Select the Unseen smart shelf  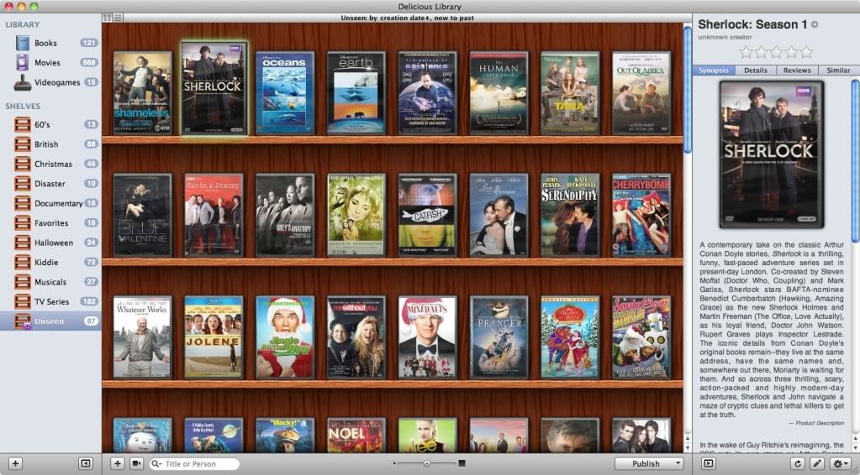point(50,321)
